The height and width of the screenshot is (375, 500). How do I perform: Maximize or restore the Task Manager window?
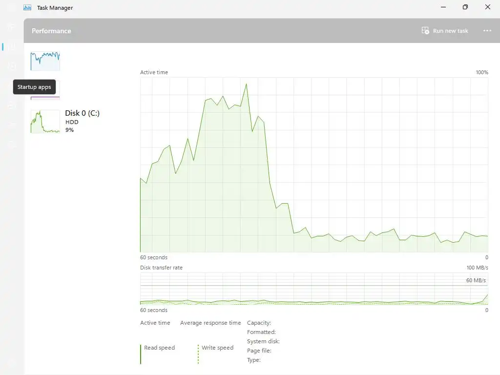pos(465,7)
